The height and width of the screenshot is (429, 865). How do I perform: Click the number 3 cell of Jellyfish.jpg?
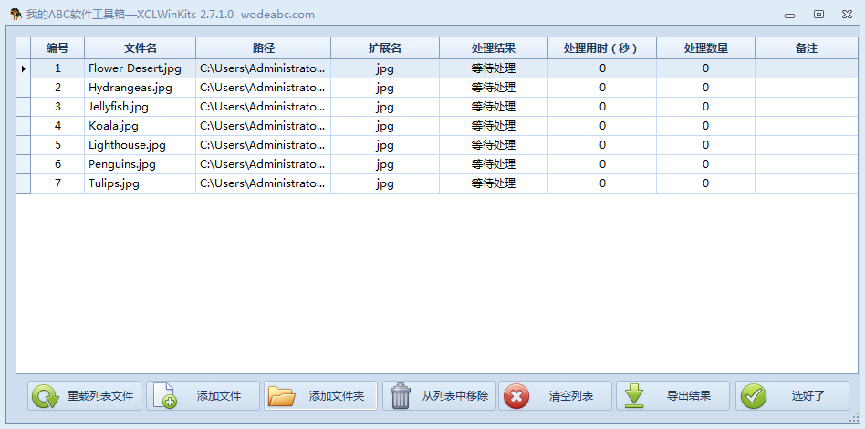(x=57, y=107)
